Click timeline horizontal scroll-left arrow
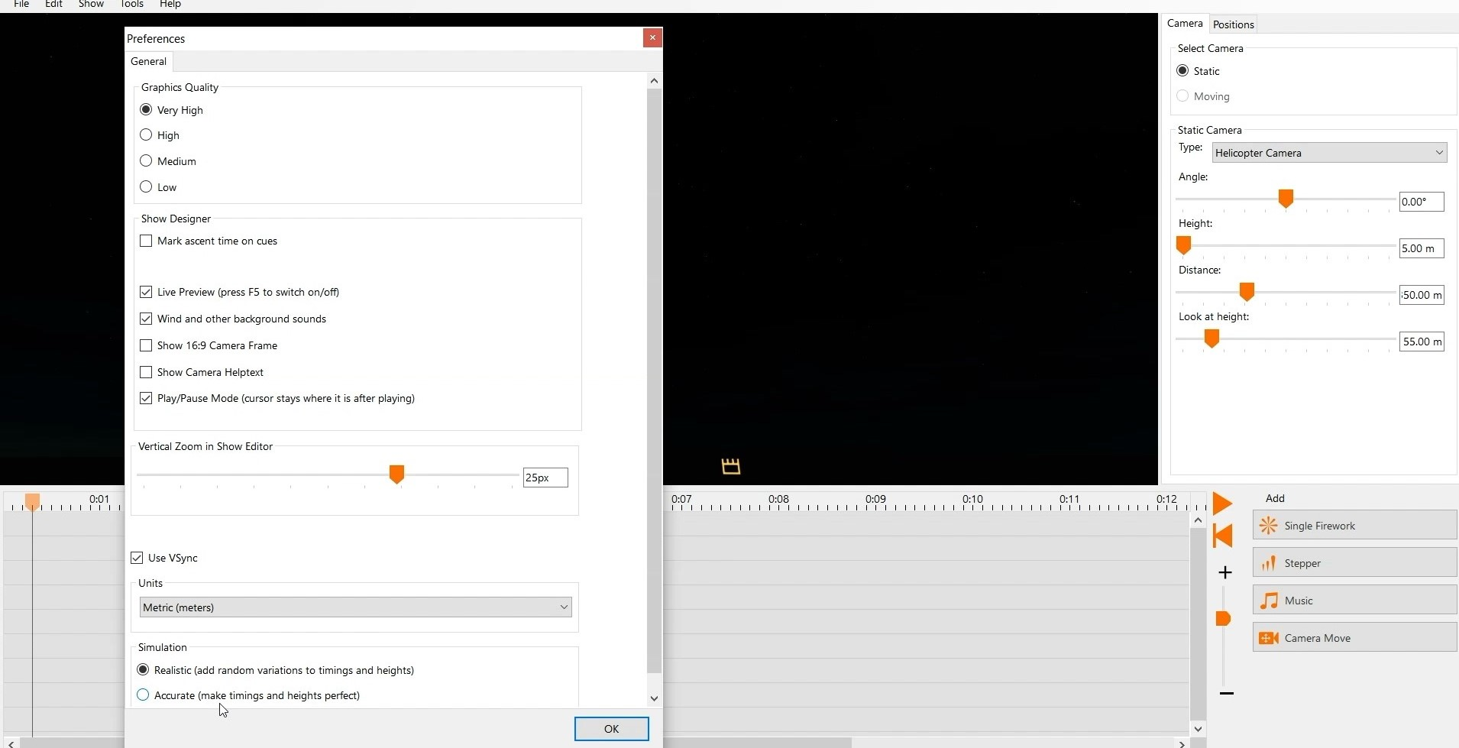 point(11,743)
